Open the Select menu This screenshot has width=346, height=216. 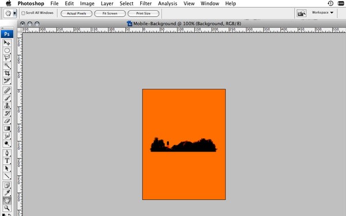tap(126, 3)
